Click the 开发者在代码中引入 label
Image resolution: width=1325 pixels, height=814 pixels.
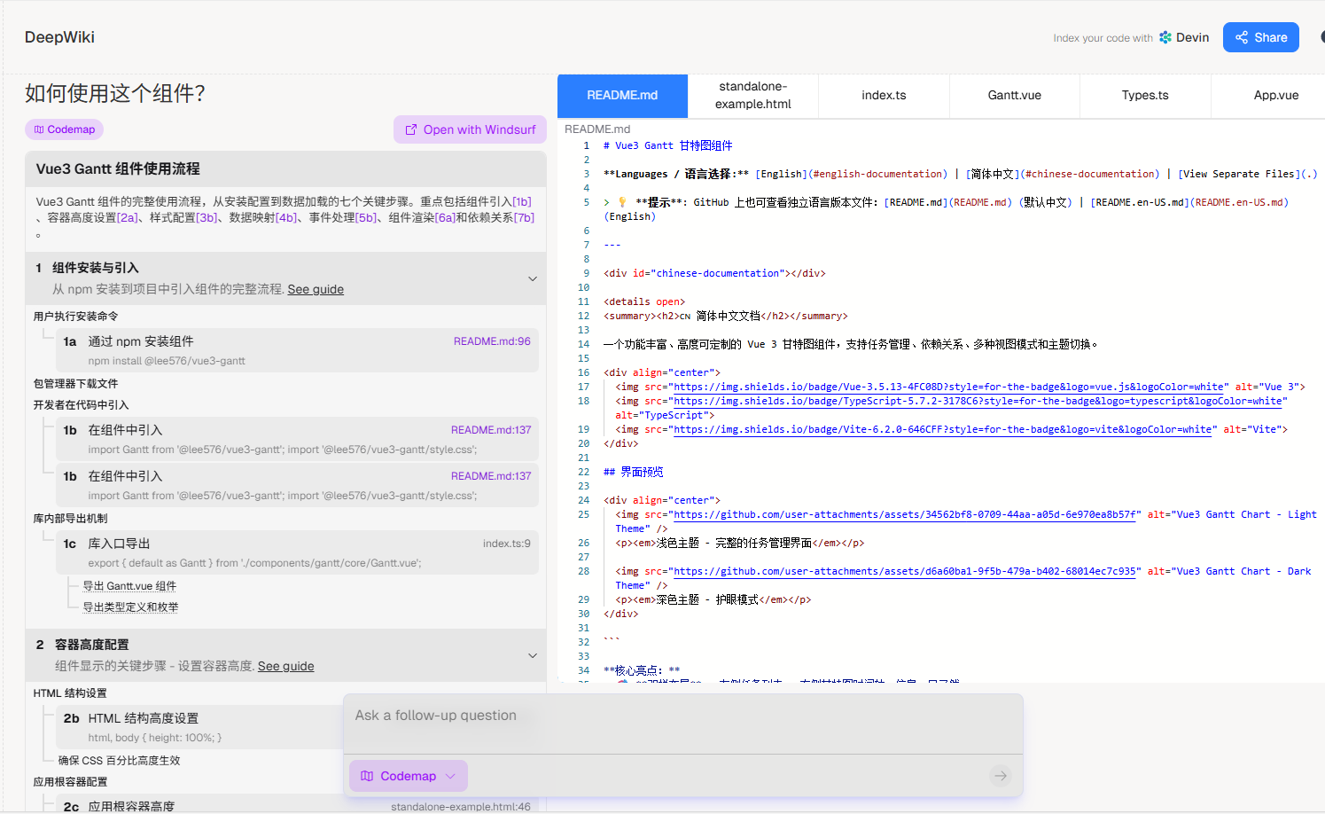[81, 405]
